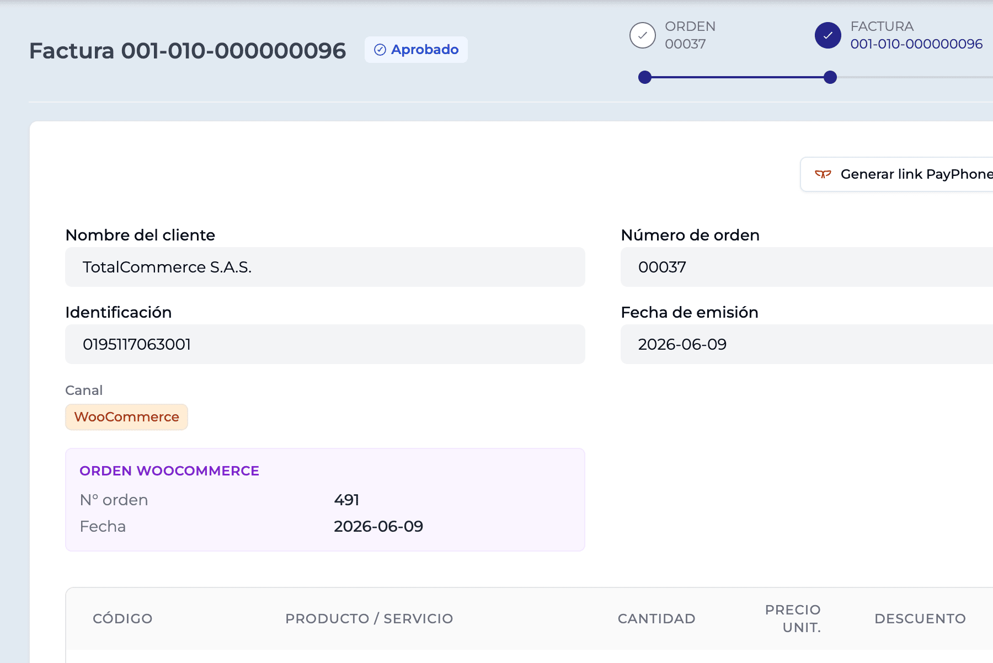Click the Factura 001-010-000000096 page title
The width and height of the screenshot is (993, 663).
188,51
